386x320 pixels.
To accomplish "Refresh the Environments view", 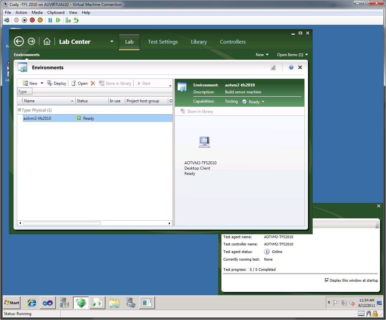I will (273, 67).
